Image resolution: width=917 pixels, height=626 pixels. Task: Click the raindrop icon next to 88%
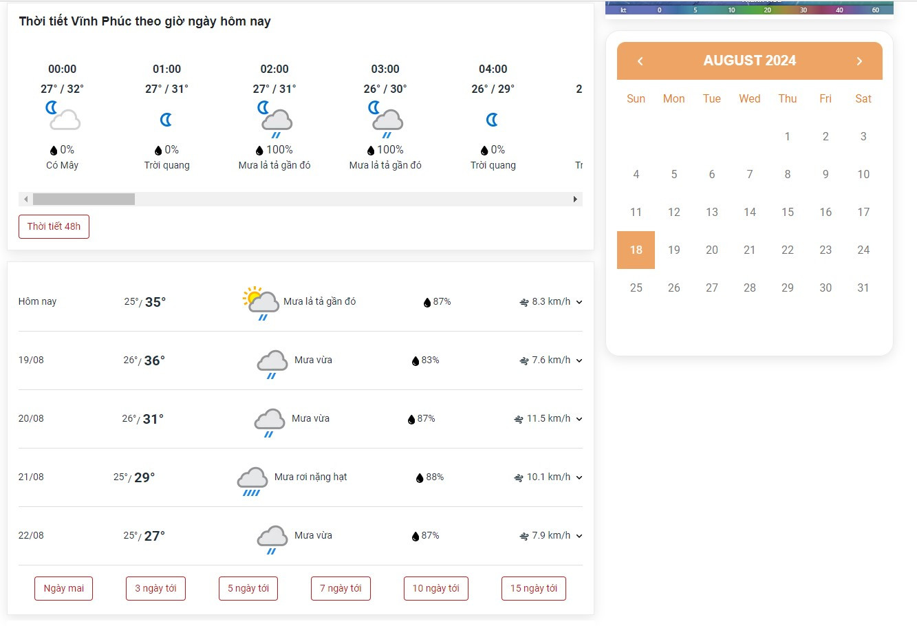click(420, 477)
